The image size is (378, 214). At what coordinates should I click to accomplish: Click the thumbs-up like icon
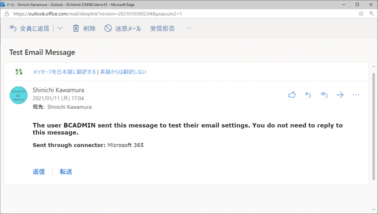[292, 95]
